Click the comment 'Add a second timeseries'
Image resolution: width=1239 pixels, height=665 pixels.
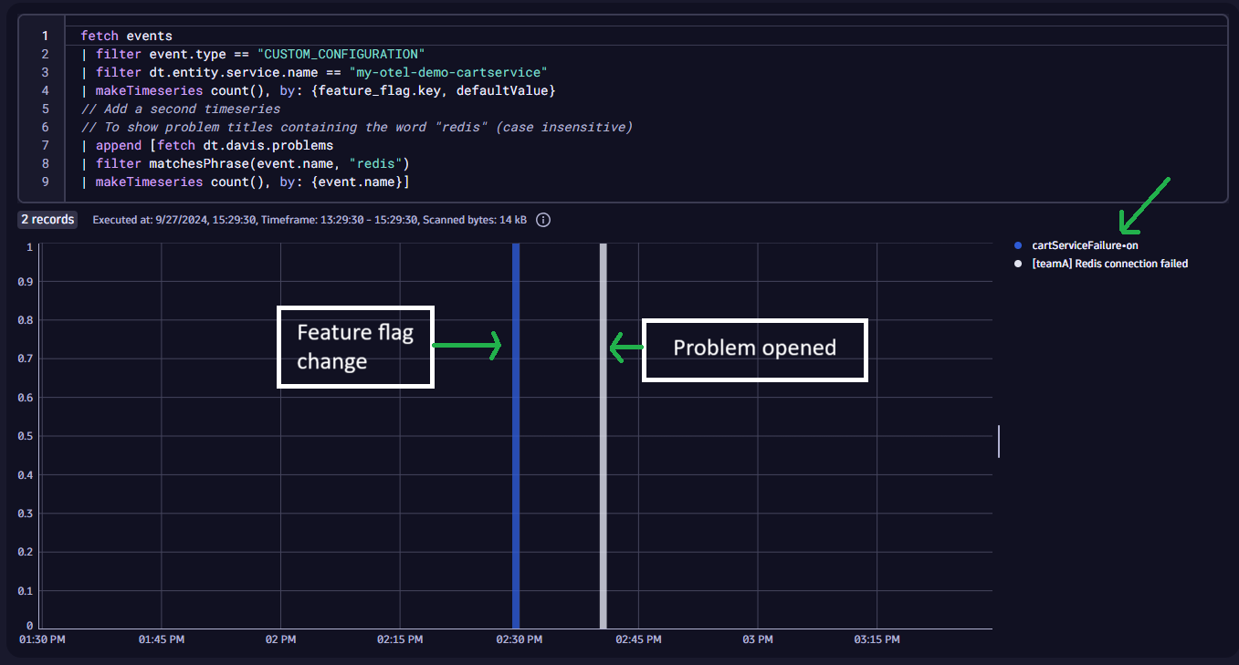[180, 109]
